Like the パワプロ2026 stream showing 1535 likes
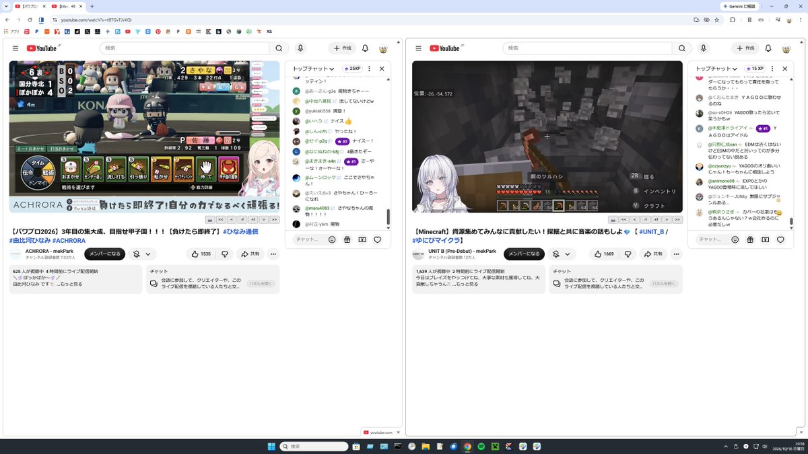Viewport: 808px width, 454px height. click(201, 254)
